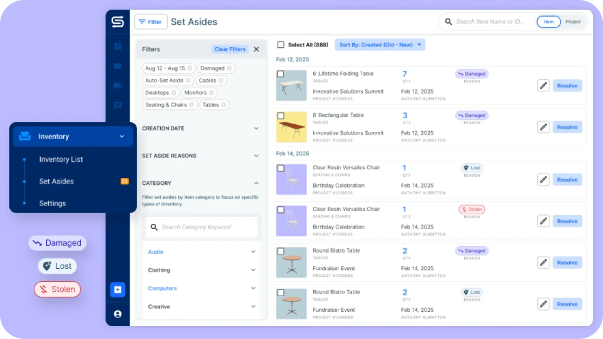The width and height of the screenshot is (603, 339).
Task: Open the chat messages icon in sidebar
Action: pos(117,106)
